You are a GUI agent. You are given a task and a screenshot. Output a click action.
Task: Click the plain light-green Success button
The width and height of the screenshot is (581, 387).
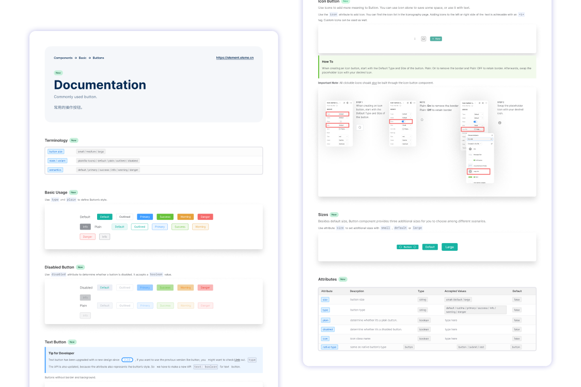point(180,227)
